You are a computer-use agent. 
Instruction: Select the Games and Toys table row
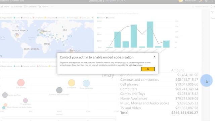point(159,94)
